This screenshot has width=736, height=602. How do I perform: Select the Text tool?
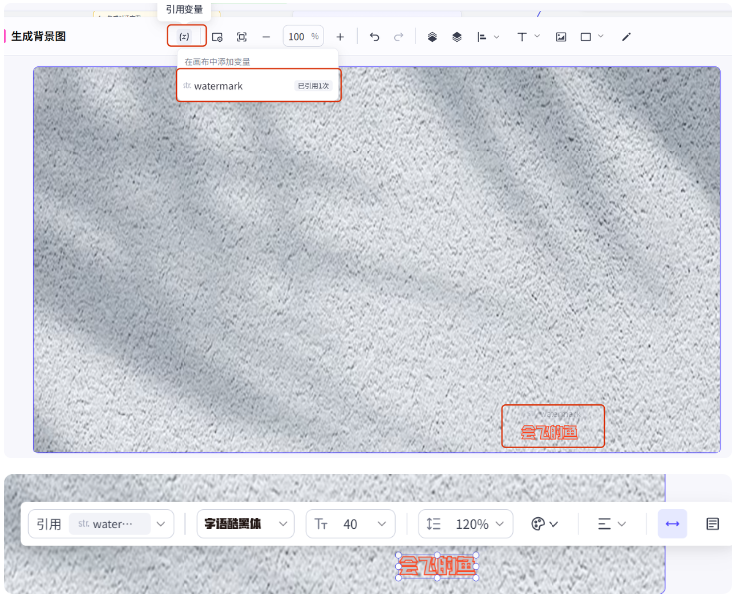point(521,37)
